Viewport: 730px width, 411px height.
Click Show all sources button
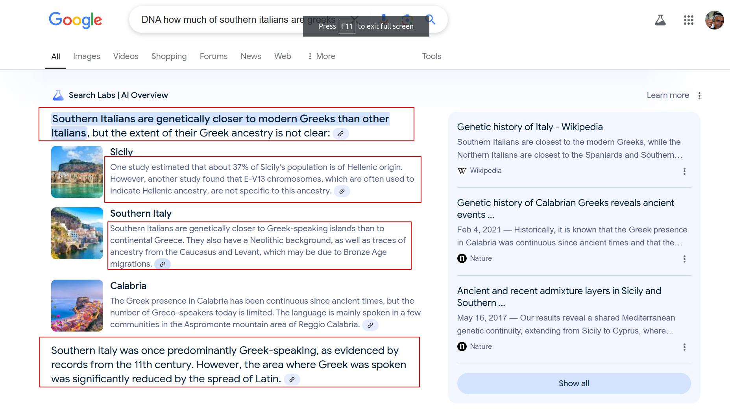pos(573,383)
